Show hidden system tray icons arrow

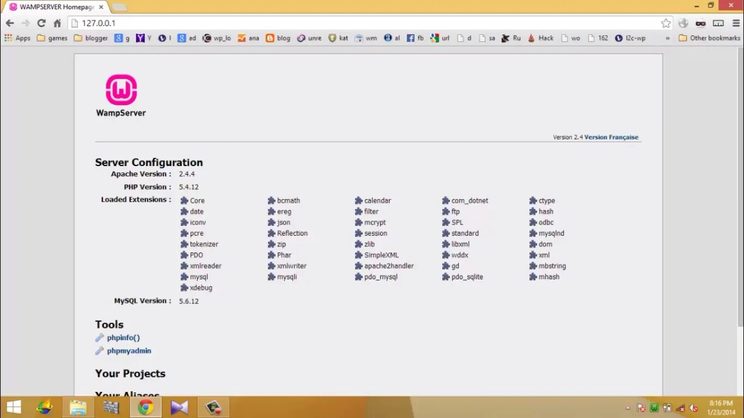[627, 407]
